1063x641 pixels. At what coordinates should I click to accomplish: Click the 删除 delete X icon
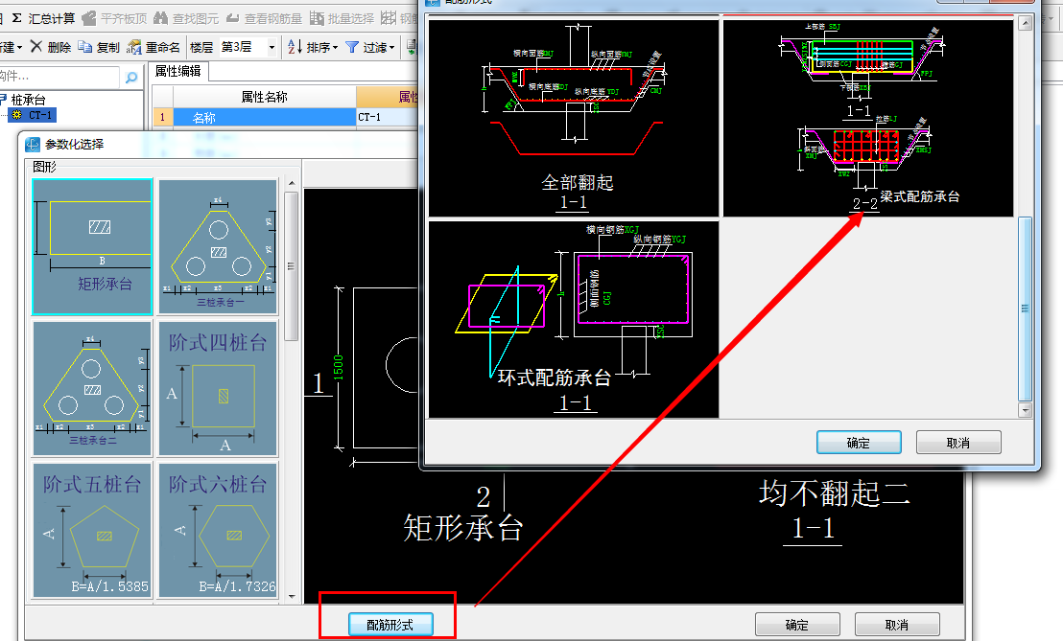35,46
